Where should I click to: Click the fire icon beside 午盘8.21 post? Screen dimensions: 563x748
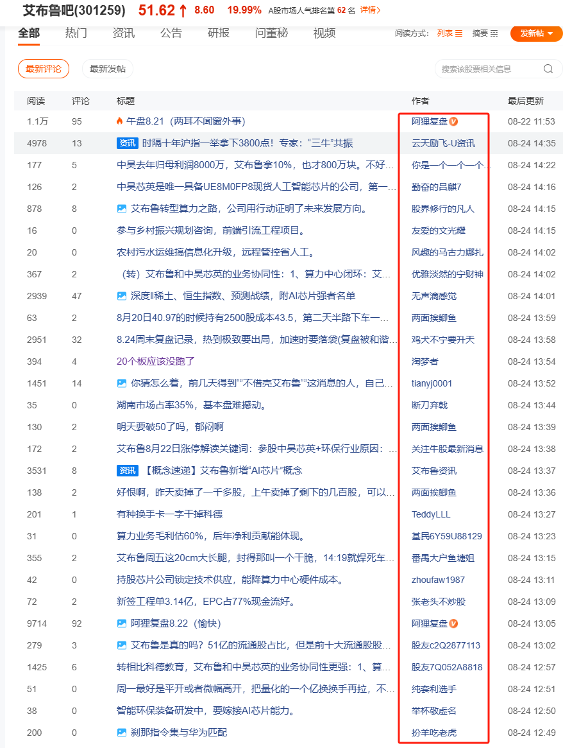pos(119,121)
